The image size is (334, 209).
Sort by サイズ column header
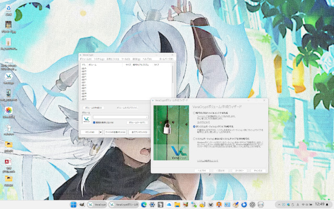coord(128,65)
